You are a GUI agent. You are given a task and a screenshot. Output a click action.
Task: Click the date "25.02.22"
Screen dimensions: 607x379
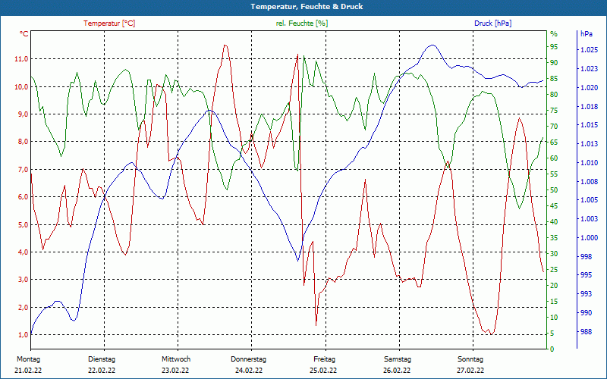[323, 371]
